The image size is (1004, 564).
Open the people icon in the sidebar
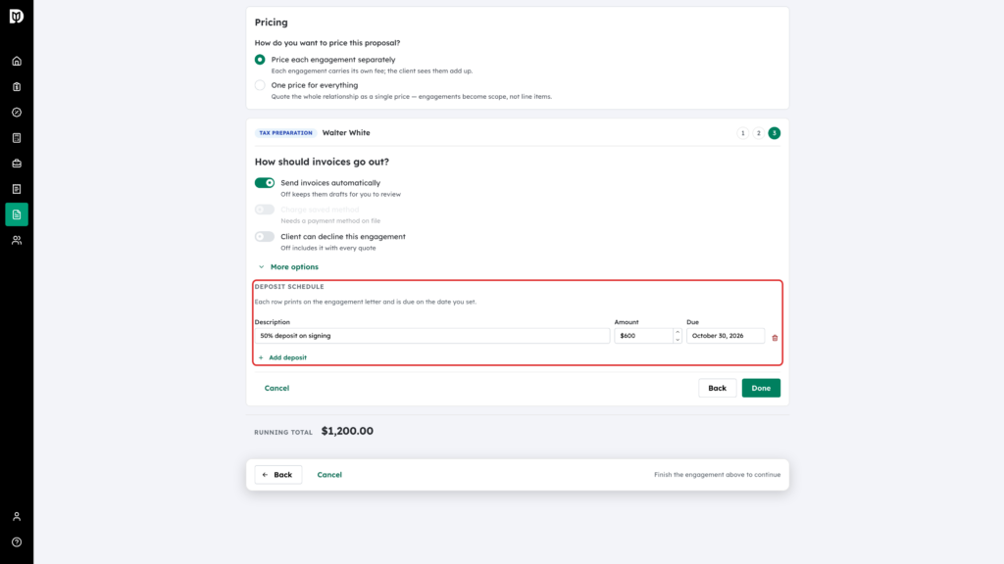pyautogui.click(x=17, y=241)
